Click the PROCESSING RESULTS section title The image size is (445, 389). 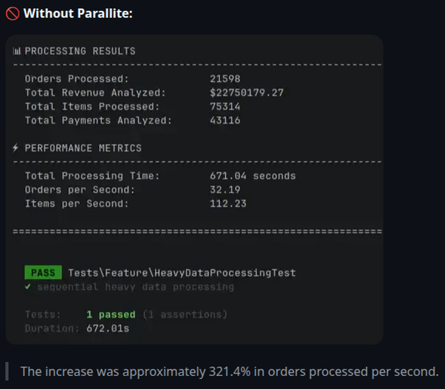click(80, 51)
